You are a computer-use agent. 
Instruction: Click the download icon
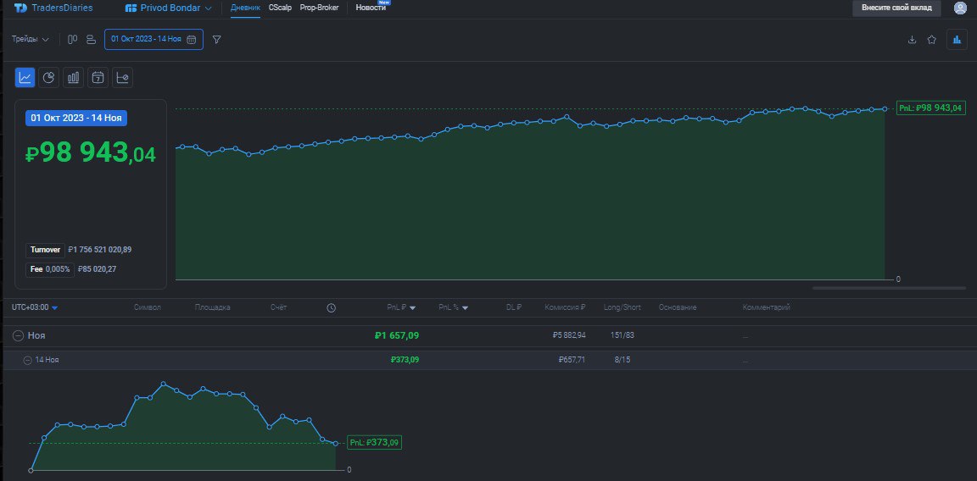913,40
